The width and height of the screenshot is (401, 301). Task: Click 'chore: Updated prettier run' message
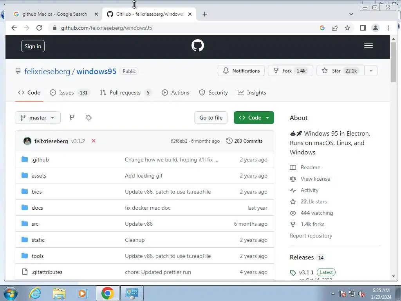tap(158, 272)
